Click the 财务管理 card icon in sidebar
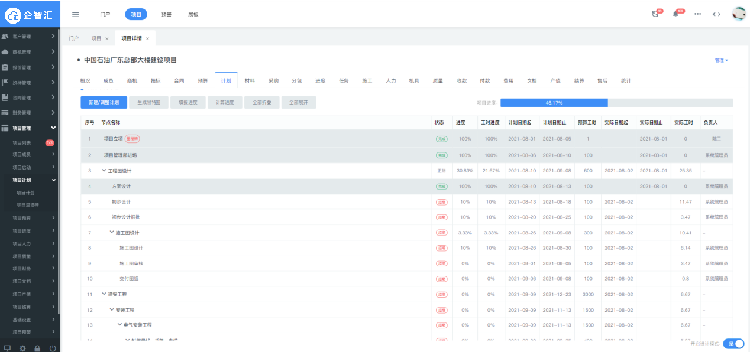Viewport: 750px width, 352px height. [5, 113]
